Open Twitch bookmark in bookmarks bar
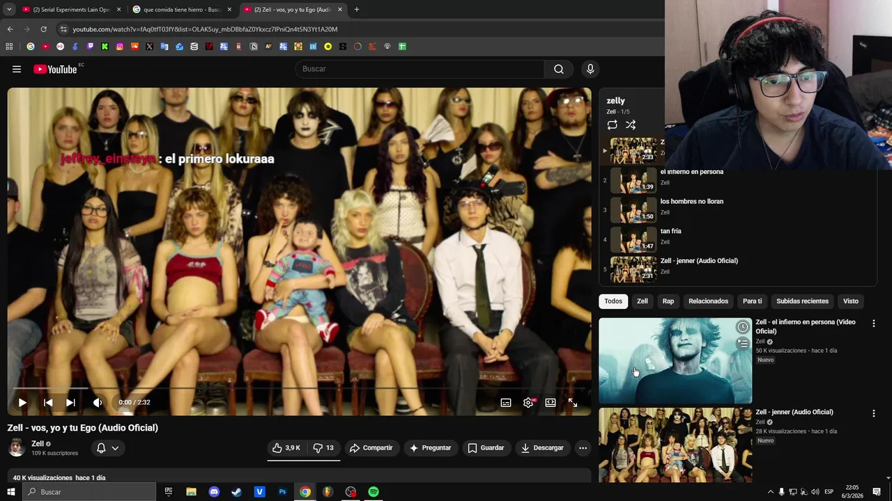892x501 pixels. [x=90, y=47]
